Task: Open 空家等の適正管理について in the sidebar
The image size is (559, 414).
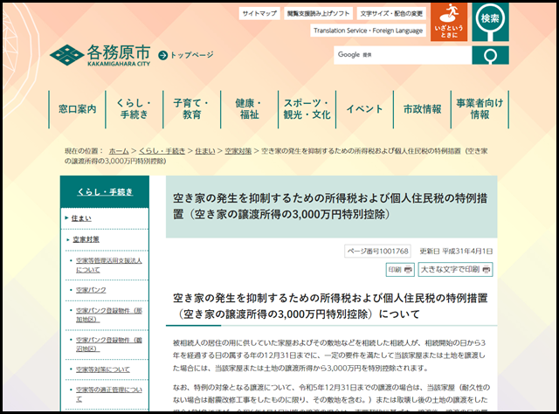Action: point(108,395)
